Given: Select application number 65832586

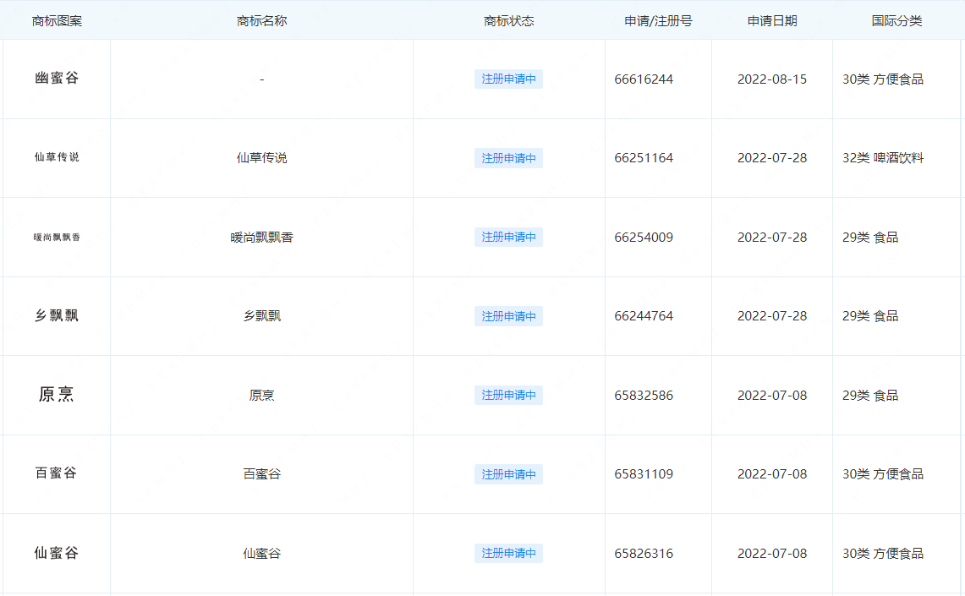Looking at the screenshot, I should tap(644, 396).
